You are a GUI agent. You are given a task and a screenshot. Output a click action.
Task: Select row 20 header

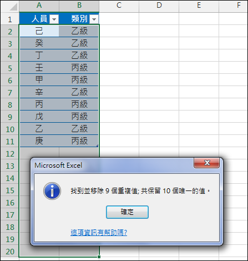[10, 251]
